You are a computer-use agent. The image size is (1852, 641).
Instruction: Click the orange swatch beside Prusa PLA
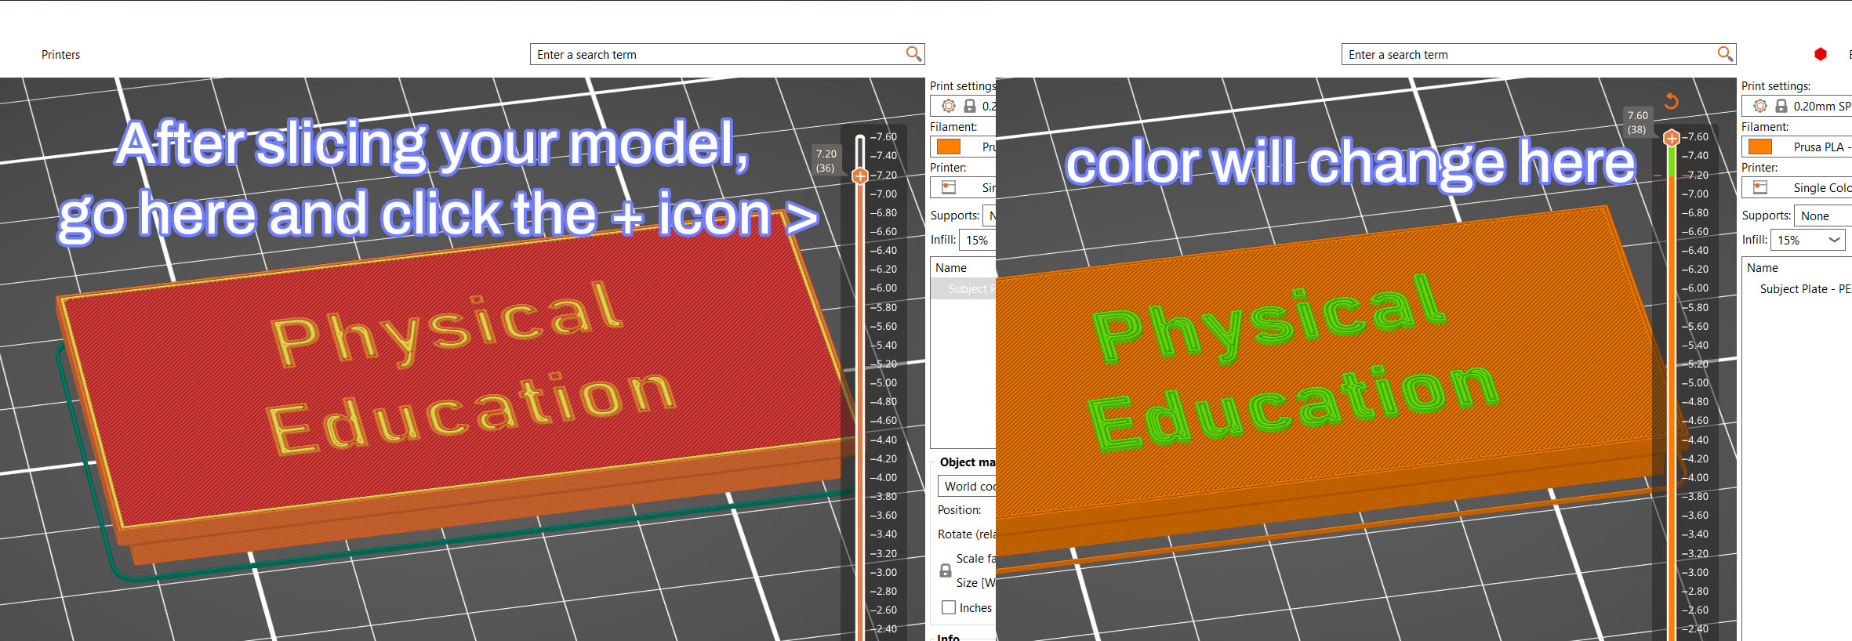click(x=1760, y=147)
